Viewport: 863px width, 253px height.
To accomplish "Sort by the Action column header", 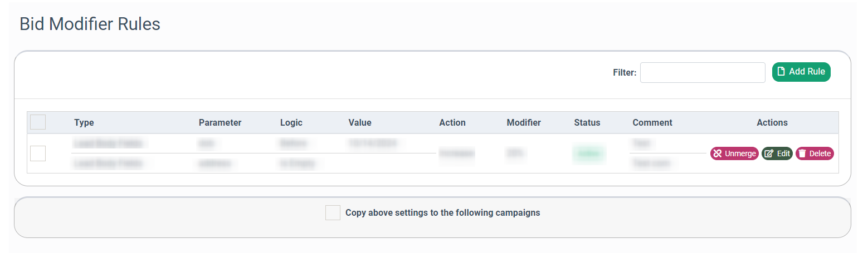I will pyautogui.click(x=452, y=122).
